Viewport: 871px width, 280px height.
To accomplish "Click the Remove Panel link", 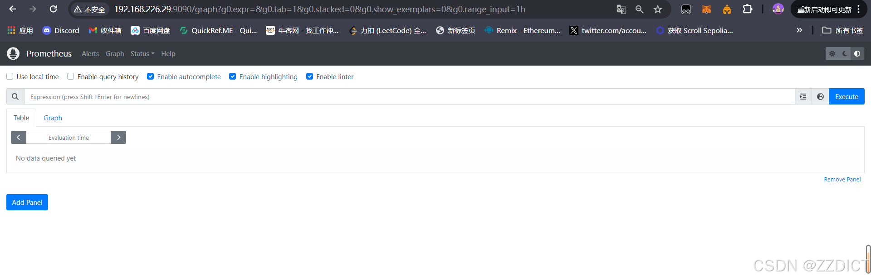I will point(842,179).
